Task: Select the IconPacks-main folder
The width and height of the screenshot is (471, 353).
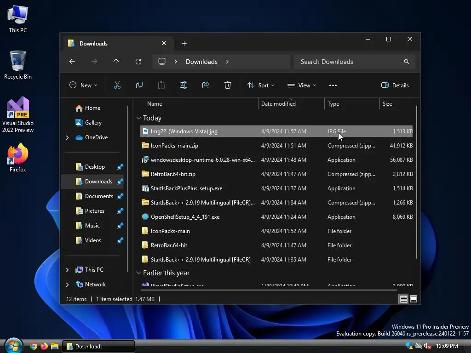Action: tap(276, 231)
